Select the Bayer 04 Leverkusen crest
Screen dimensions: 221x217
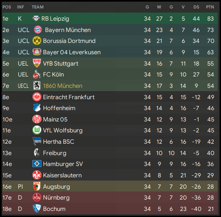37,52
